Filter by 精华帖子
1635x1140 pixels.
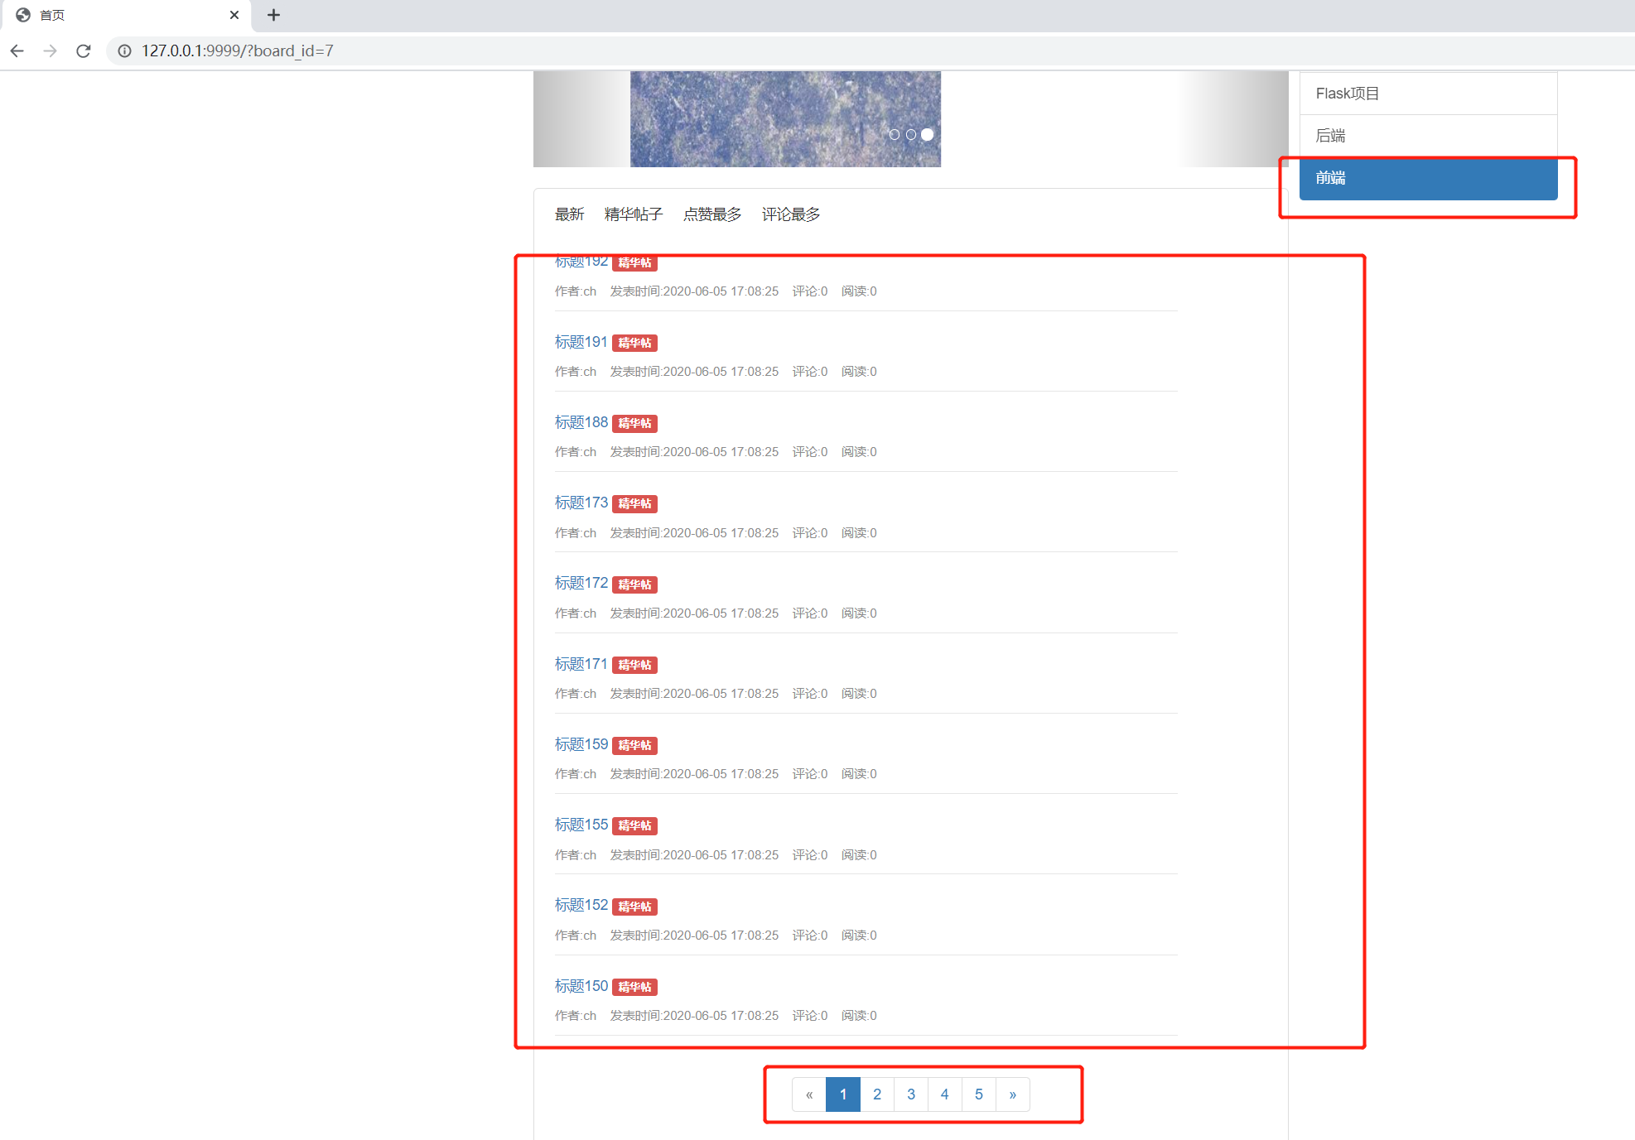[633, 214]
